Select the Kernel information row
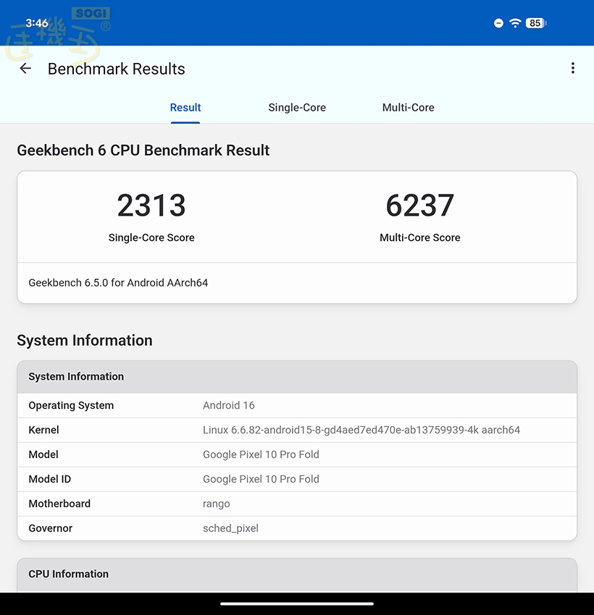Image resolution: width=594 pixels, height=615 pixels. 297,430
